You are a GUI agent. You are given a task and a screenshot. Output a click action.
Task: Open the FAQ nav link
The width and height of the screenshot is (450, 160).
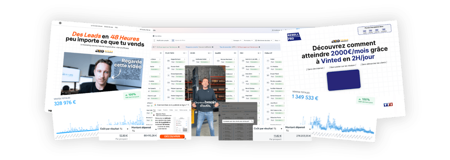pos(116,28)
